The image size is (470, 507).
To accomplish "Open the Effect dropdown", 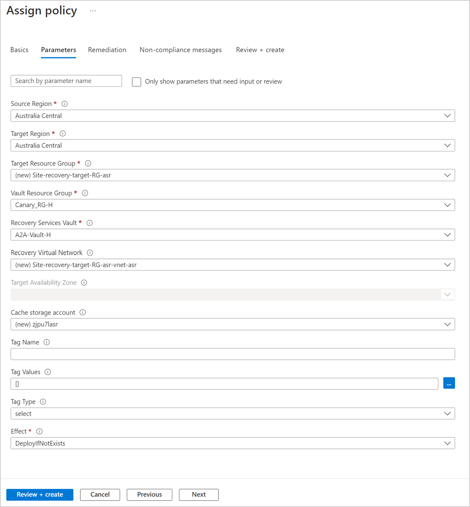I will pyautogui.click(x=232, y=443).
